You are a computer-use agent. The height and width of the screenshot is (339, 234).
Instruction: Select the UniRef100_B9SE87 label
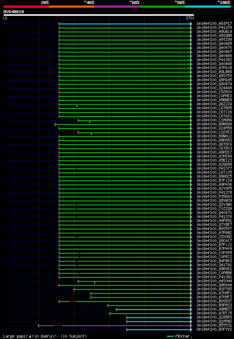pos(214,302)
